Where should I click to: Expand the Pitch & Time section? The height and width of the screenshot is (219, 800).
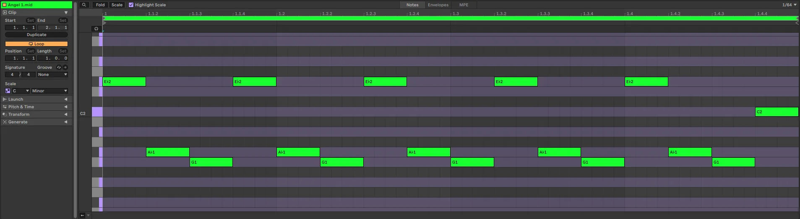point(36,107)
